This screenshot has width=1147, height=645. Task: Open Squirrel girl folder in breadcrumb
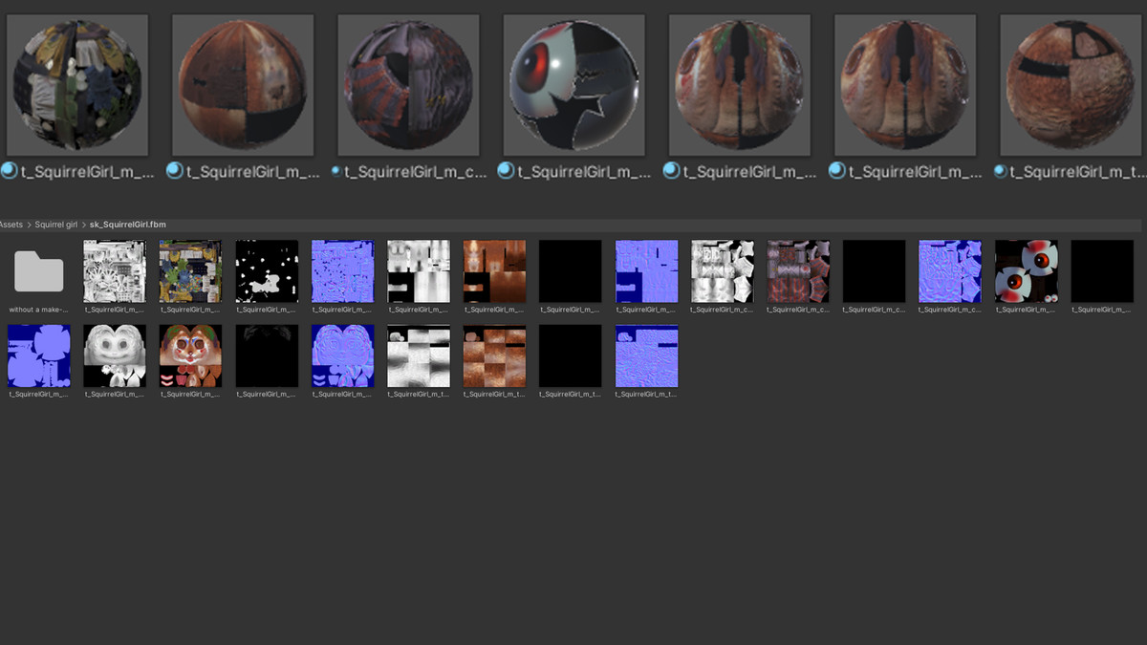pyautogui.click(x=56, y=225)
